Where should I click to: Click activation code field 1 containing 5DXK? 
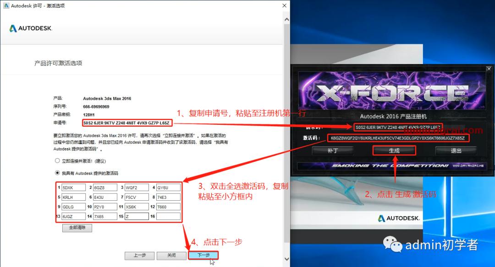point(73,187)
